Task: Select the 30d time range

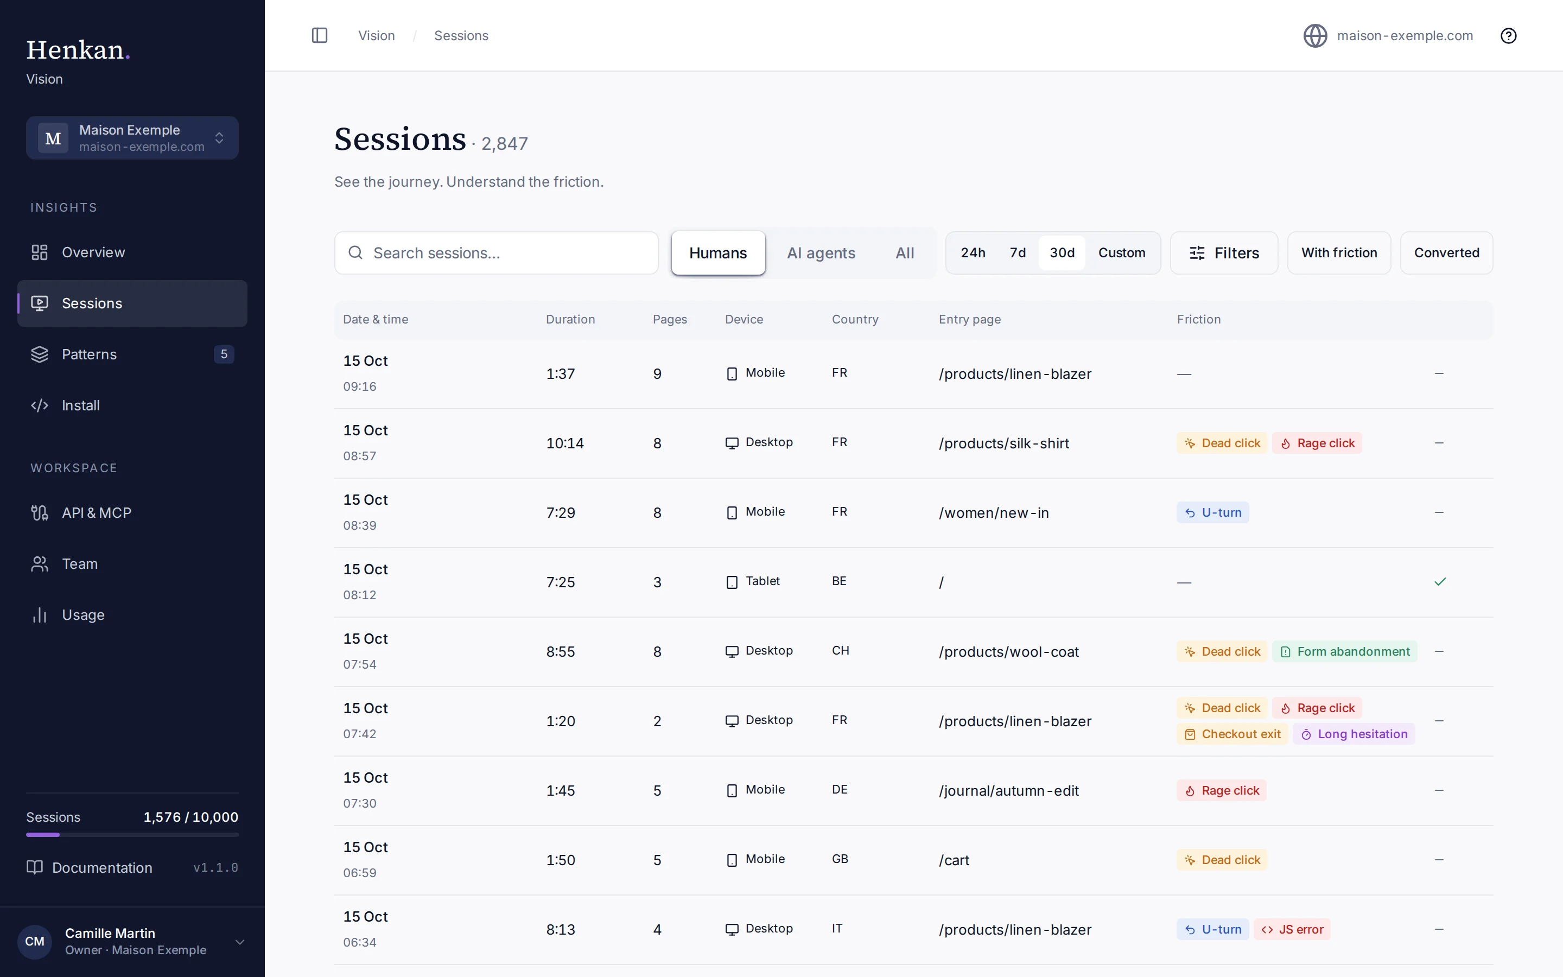Action: coord(1062,252)
